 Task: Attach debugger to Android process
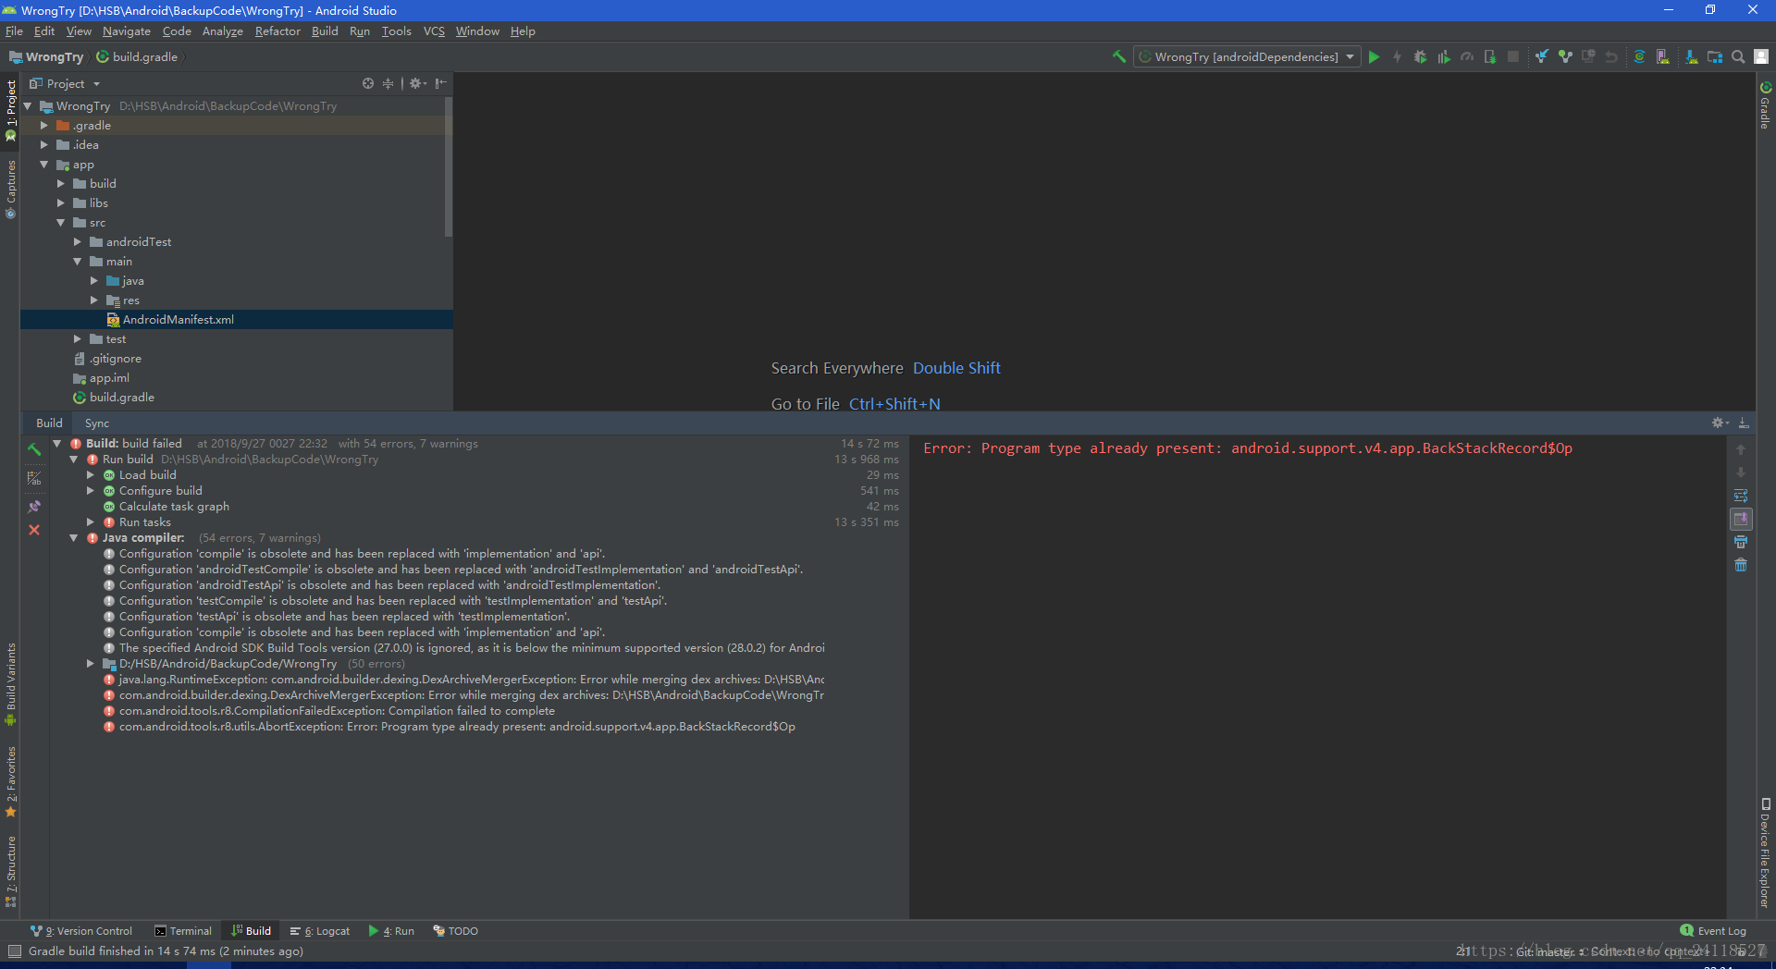[1490, 56]
